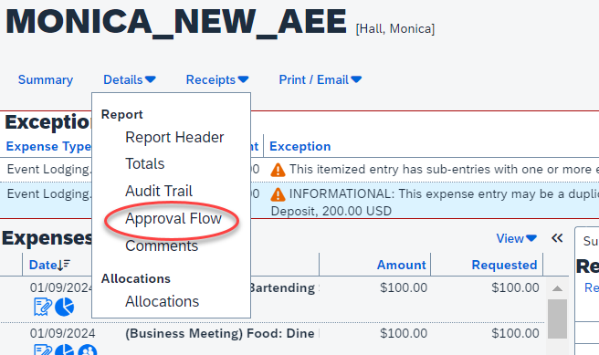Image resolution: width=599 pixels, height=355 pixels.
Task: Select Report Header menu item
Action: click(174, 138)
